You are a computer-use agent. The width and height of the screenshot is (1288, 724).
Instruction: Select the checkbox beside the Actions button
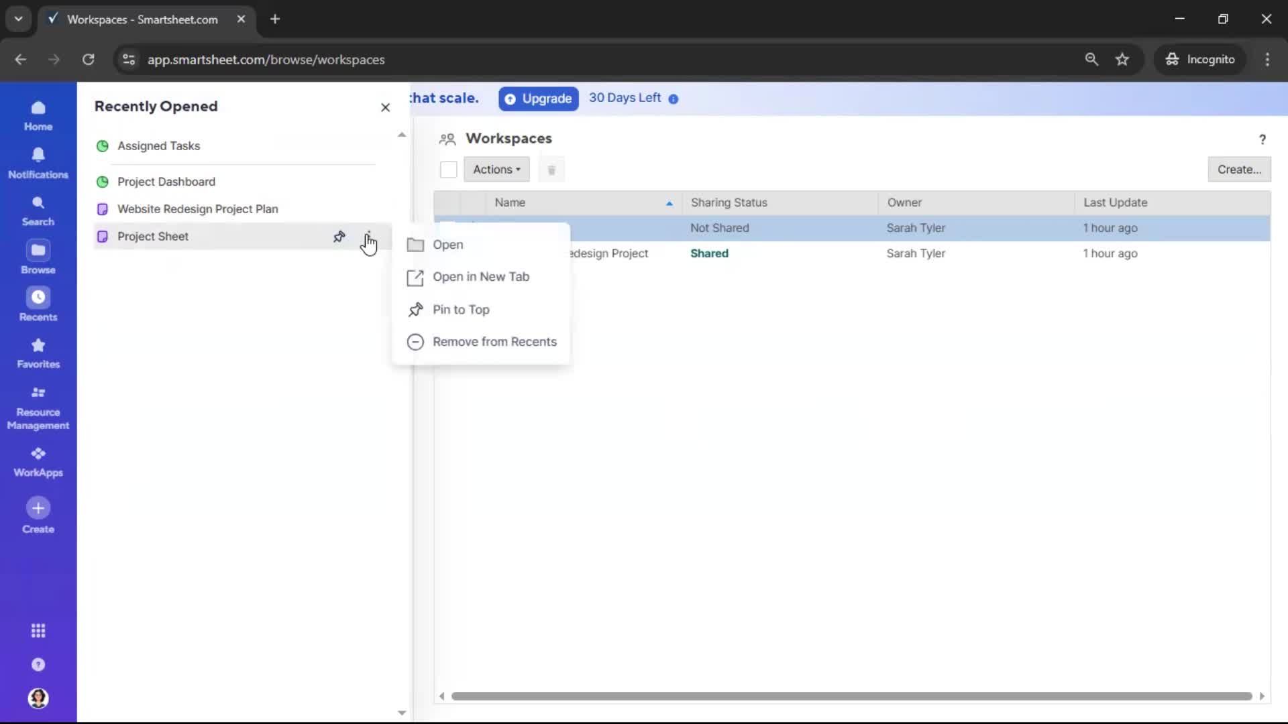coord(448,170)
